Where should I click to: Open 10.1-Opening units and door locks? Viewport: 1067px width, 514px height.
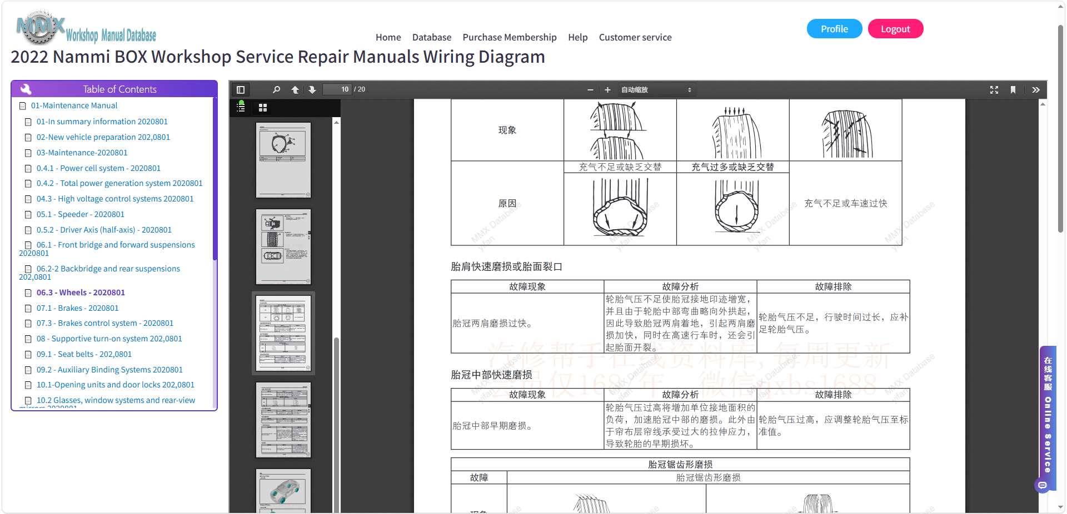116,385
